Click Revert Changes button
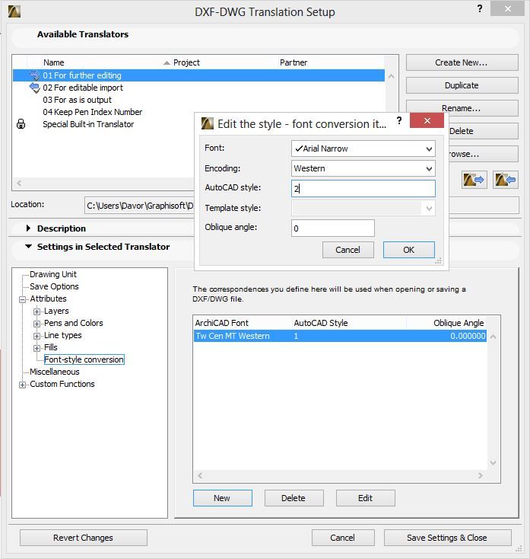The image size is (530, 559). point(84,538)
